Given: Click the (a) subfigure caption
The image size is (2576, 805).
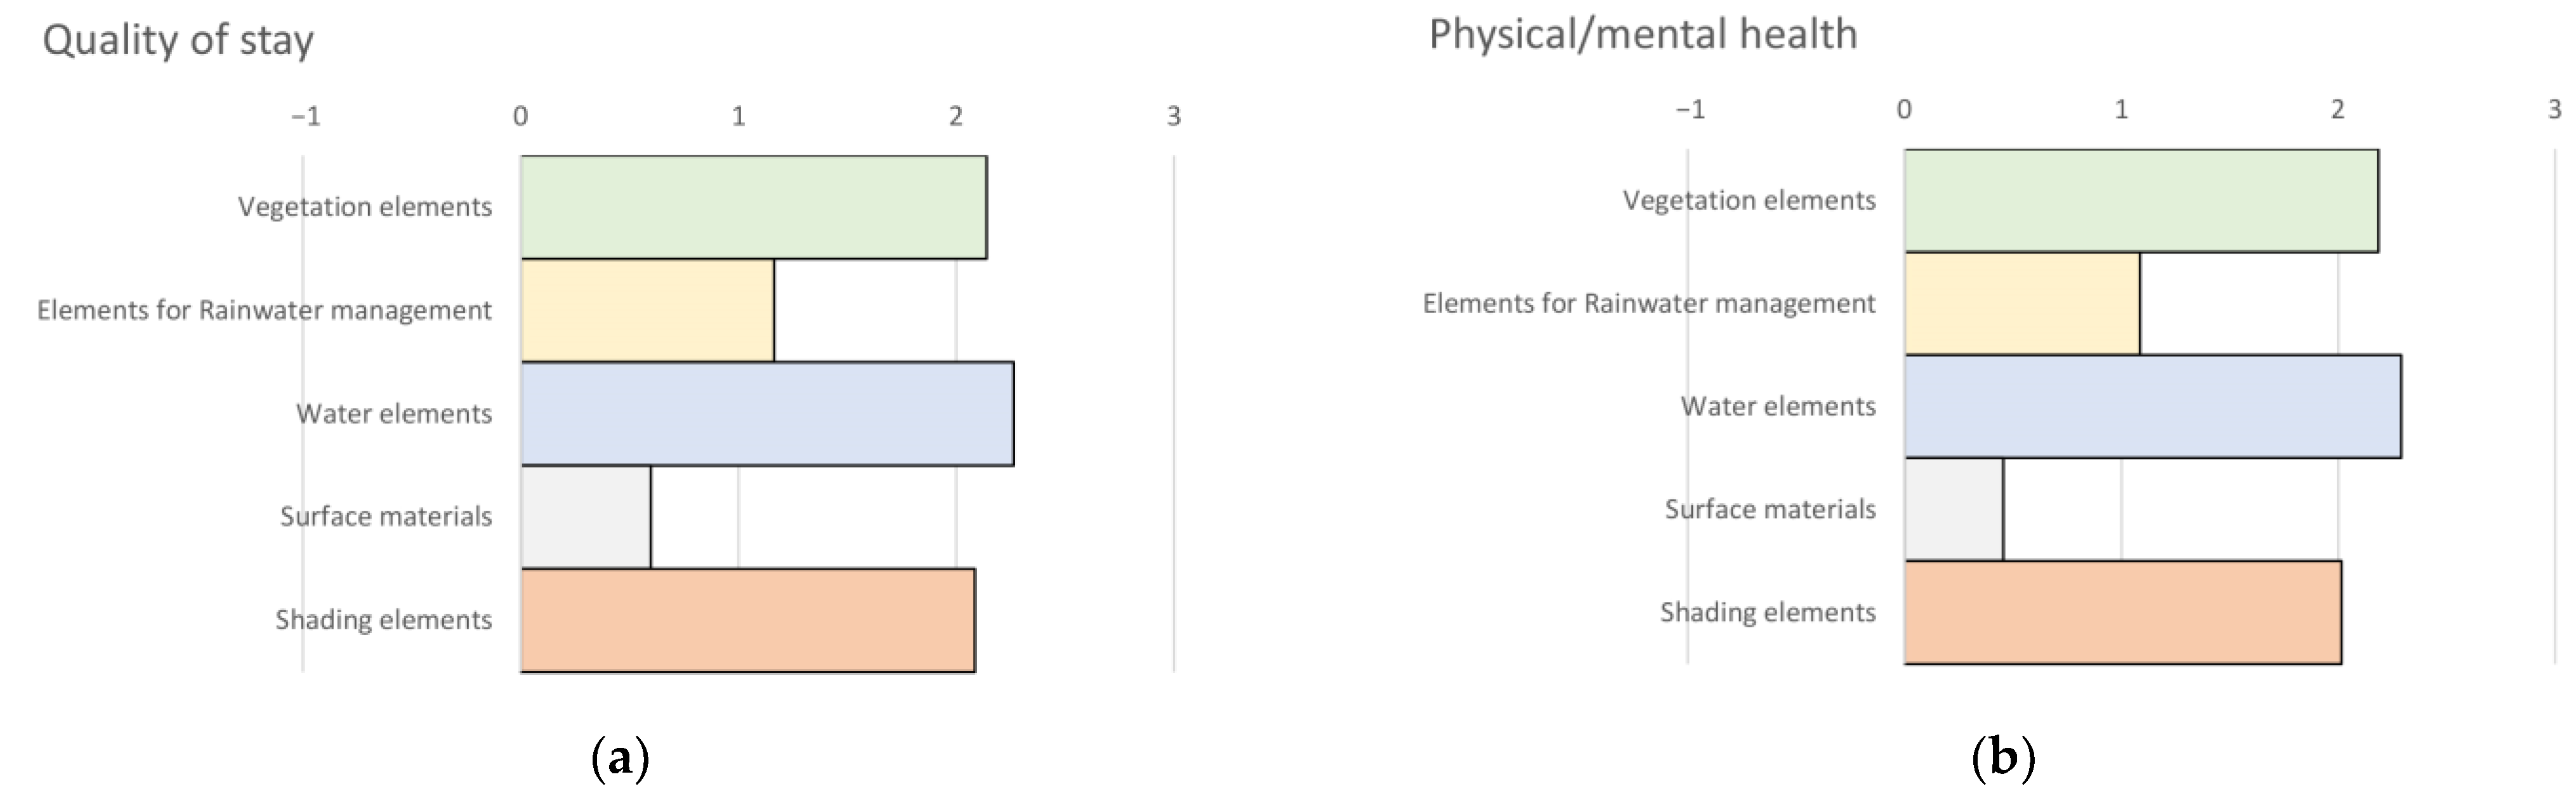Looking at the screenshot, I should [620, 758].
